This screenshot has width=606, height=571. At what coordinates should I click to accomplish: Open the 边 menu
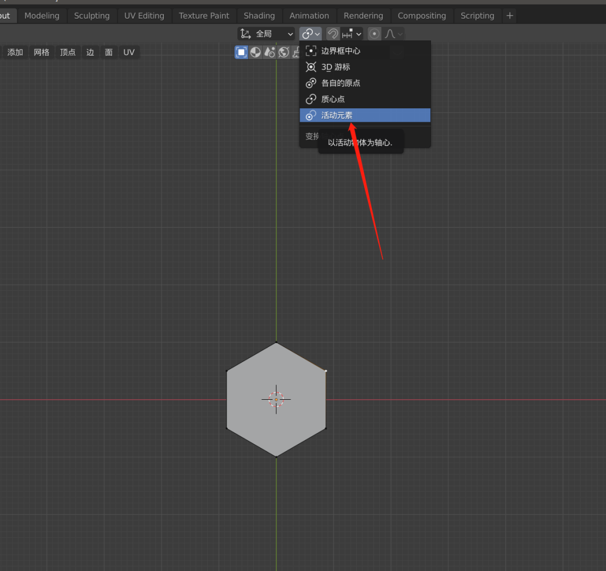(90, 52)
